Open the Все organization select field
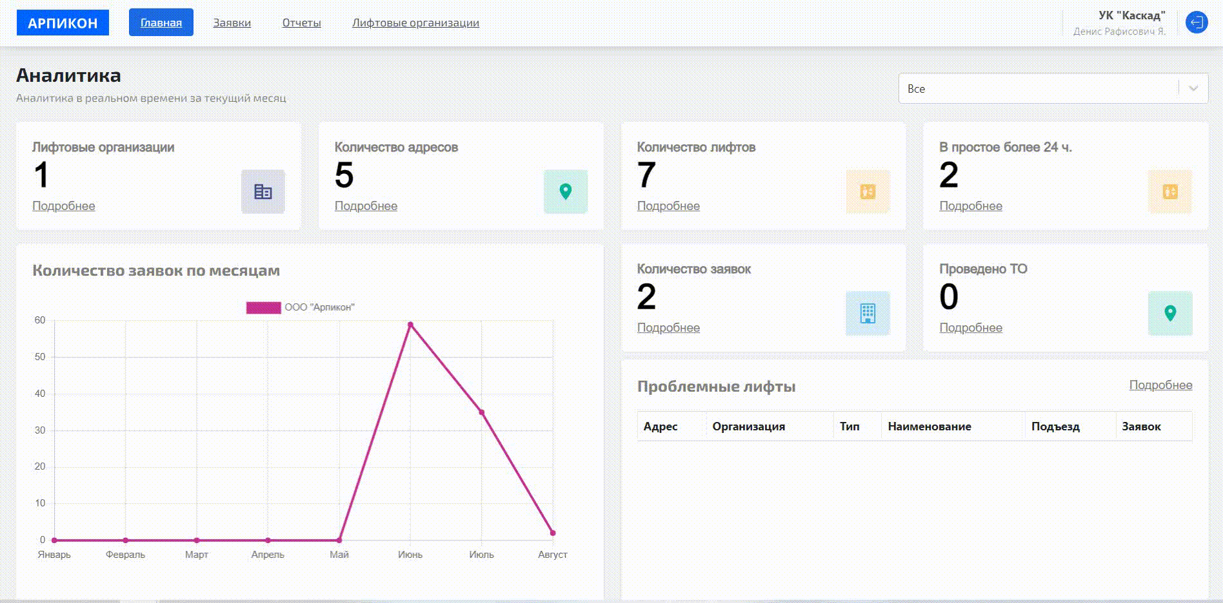 1039,89
